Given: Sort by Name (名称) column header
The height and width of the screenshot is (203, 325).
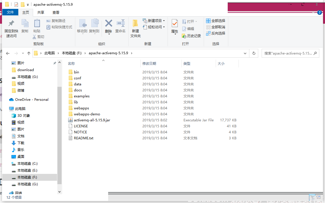Looking at the screenshot, I should [x=71, y=64].
